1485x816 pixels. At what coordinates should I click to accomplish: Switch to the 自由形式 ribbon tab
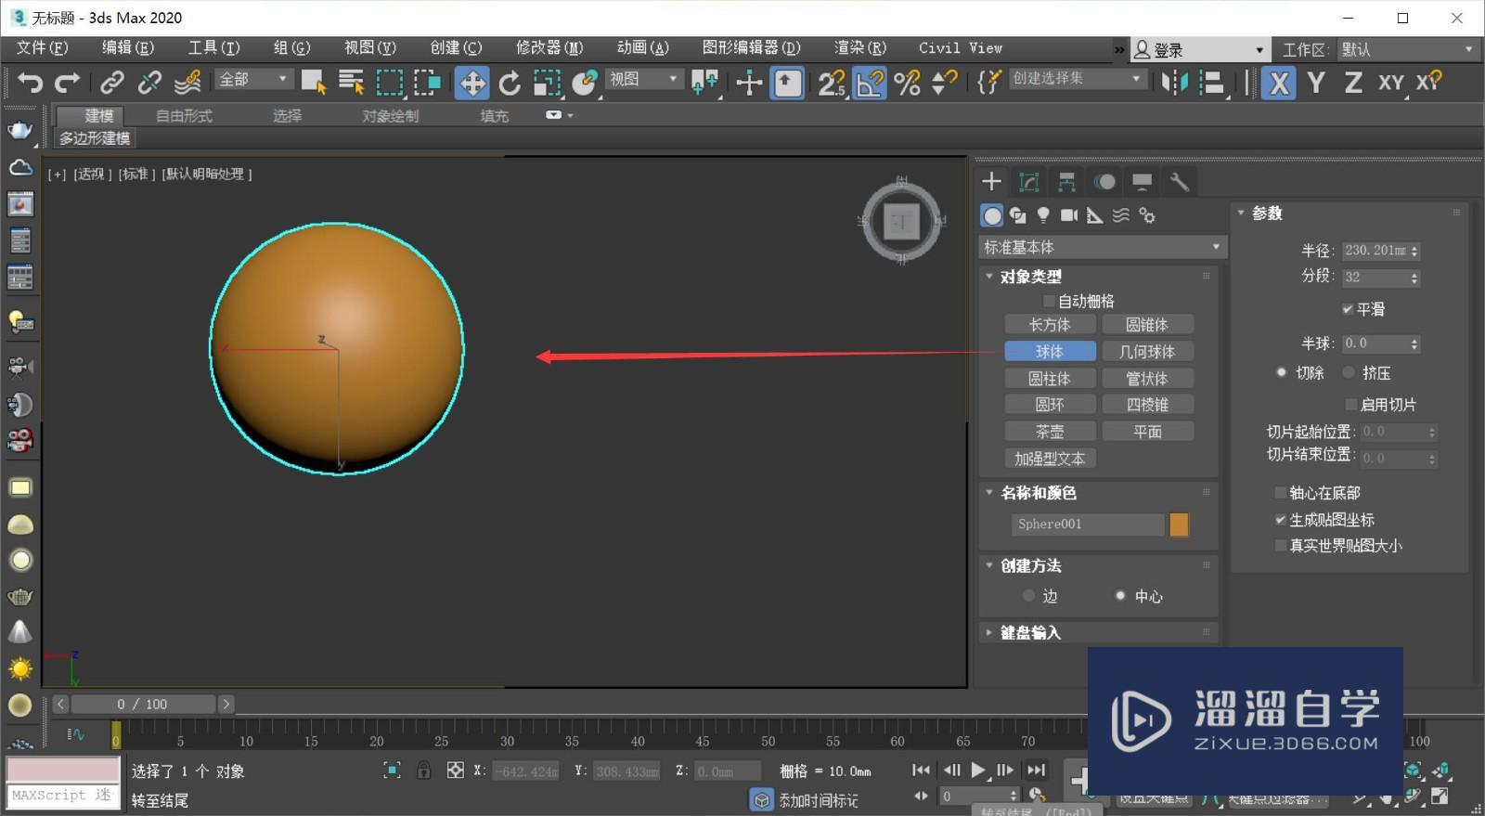[184, 116]
